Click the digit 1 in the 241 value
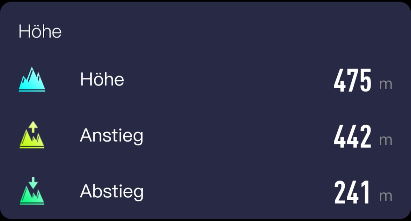 364,193
